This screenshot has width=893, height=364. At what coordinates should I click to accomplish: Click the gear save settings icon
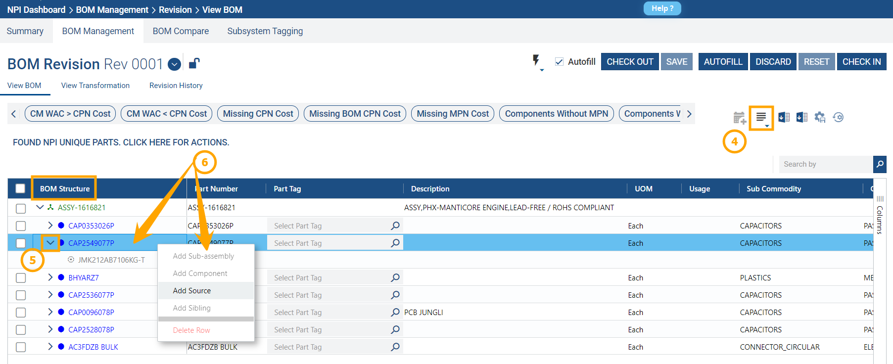point(820,117)
